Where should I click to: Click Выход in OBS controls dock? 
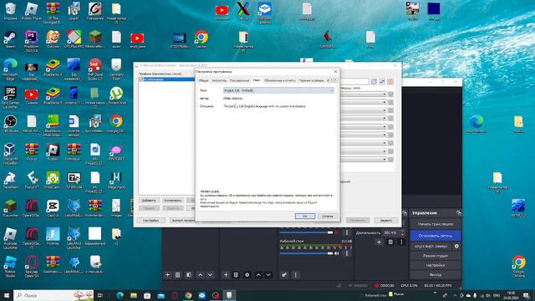pos(436,274)
